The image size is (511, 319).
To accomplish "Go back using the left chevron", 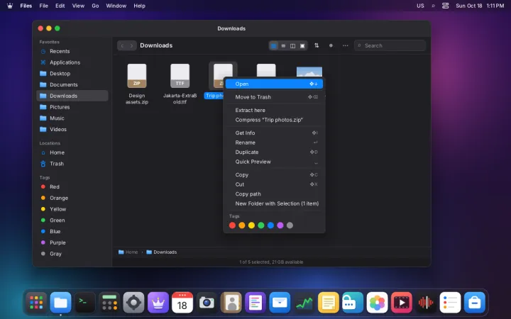I will pos(122,45).
